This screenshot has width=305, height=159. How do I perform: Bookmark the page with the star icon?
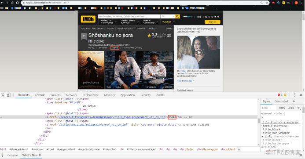[x=267, y=3]
